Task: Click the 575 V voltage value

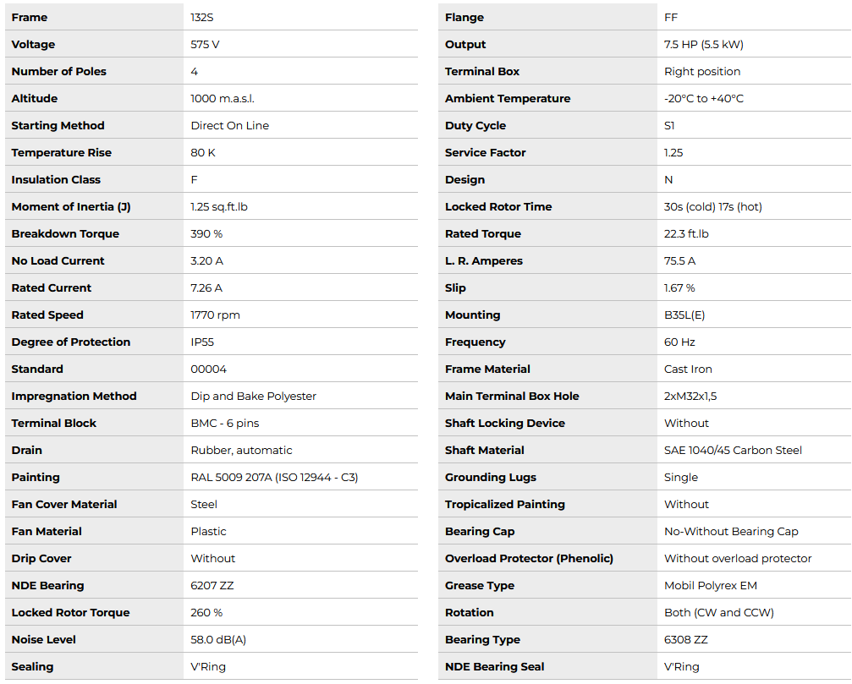Action: click(x=206, y=45)
